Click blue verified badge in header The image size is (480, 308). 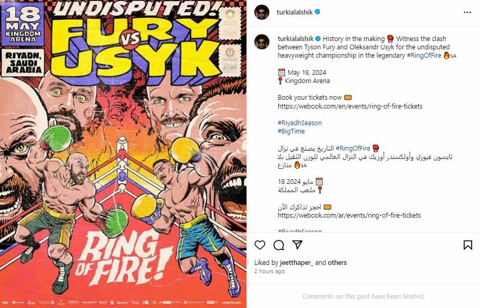tap(317, 12)
